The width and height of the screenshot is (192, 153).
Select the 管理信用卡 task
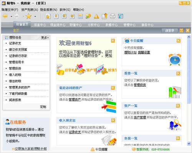point(17,62)
